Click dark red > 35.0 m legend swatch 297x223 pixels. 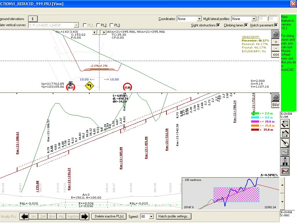tap(255, 130)
